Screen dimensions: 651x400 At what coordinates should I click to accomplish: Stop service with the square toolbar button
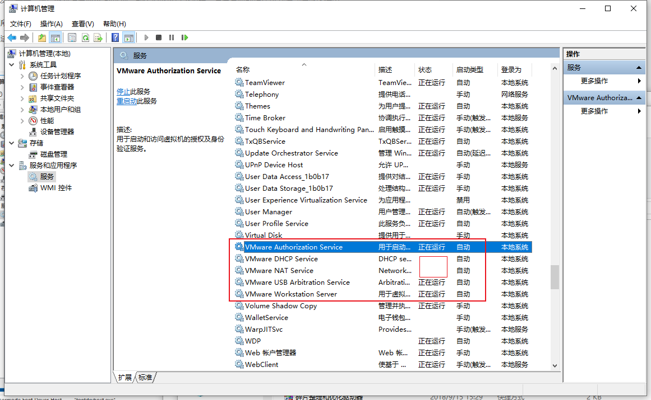click(x=159, y=37)
